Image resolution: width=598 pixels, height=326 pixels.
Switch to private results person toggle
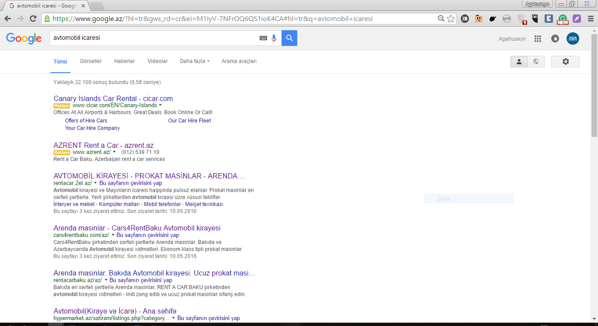(x=519, y=62)
